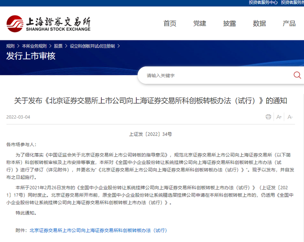
Task: Click the 发行上市审核 section heading
Action: point(31,56)
